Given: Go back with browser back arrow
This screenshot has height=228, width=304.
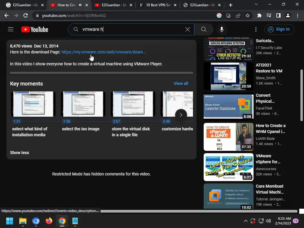Looking at the screenshot, I should [7, 15].
